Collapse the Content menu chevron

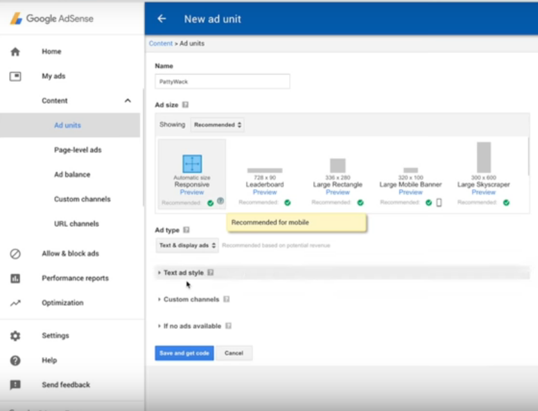128,101
